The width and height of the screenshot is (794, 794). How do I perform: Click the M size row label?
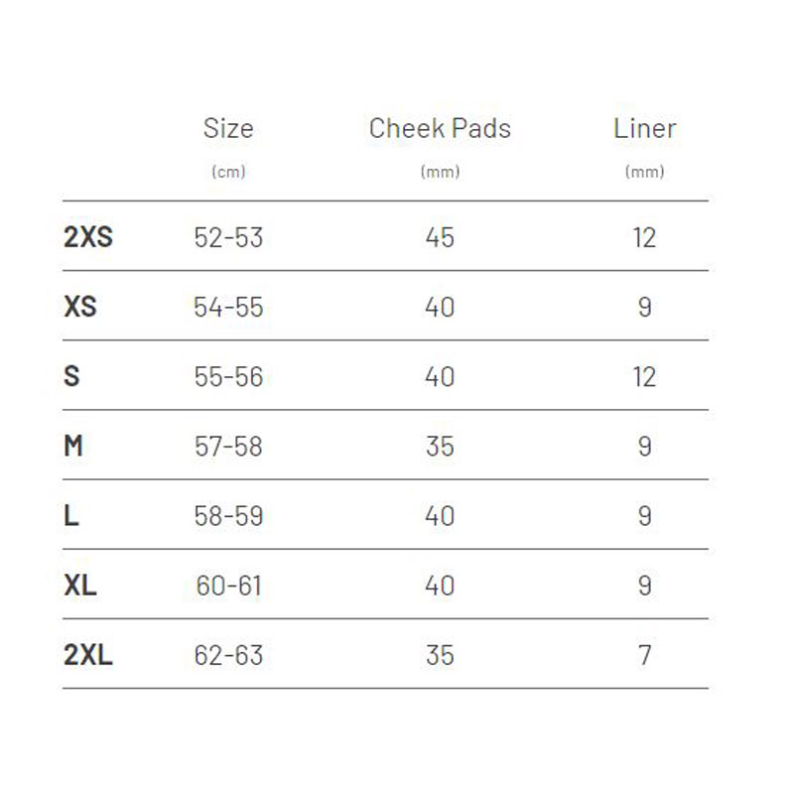click(x=73, y=447)
